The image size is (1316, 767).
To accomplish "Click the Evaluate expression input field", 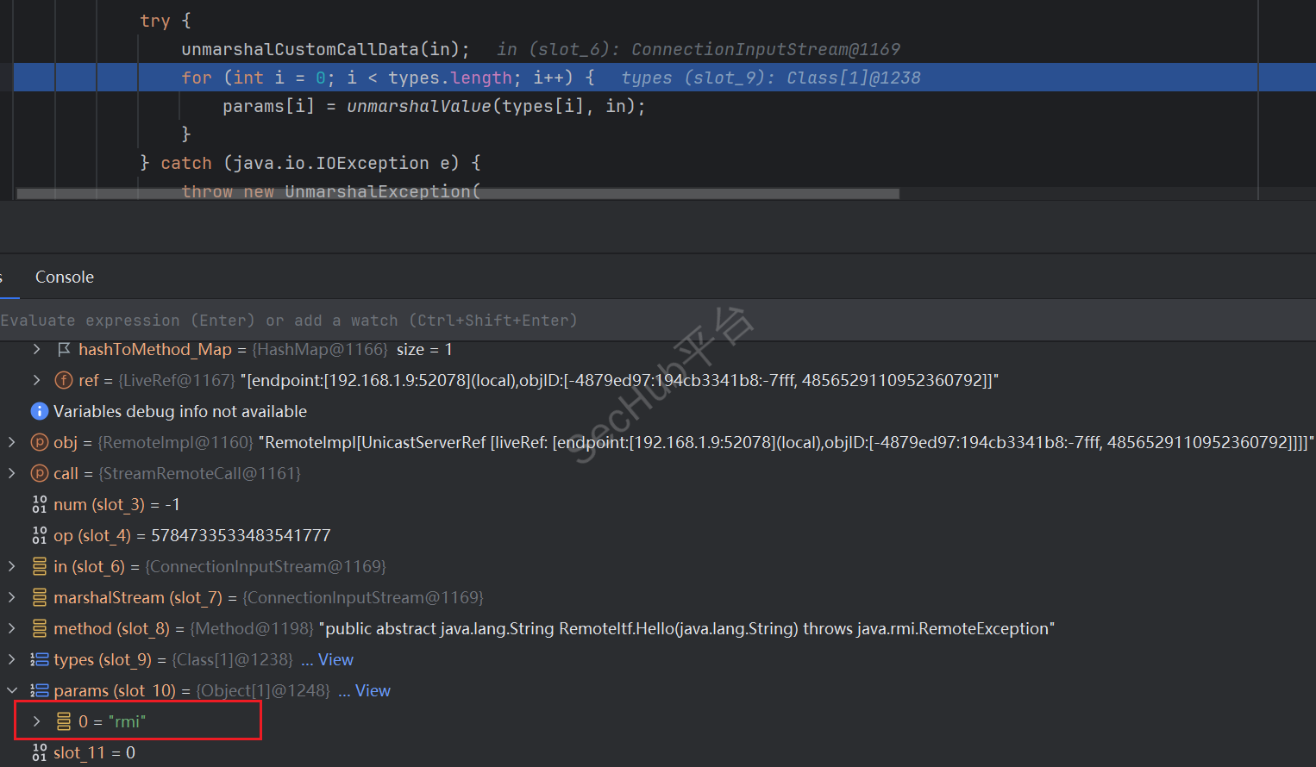I will pos(517,321).
